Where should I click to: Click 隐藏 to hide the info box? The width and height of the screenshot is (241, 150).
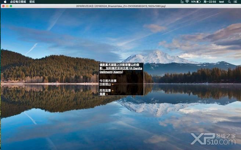point(104,94)
